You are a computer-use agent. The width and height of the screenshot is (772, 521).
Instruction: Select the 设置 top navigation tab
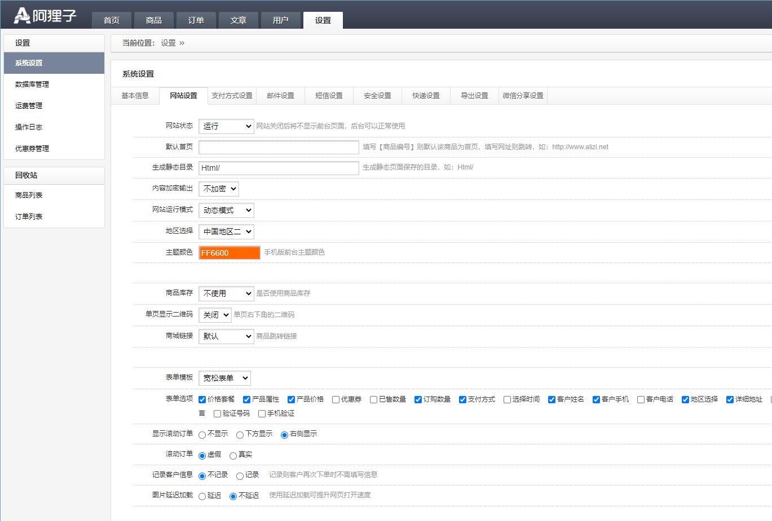(323, 20)
